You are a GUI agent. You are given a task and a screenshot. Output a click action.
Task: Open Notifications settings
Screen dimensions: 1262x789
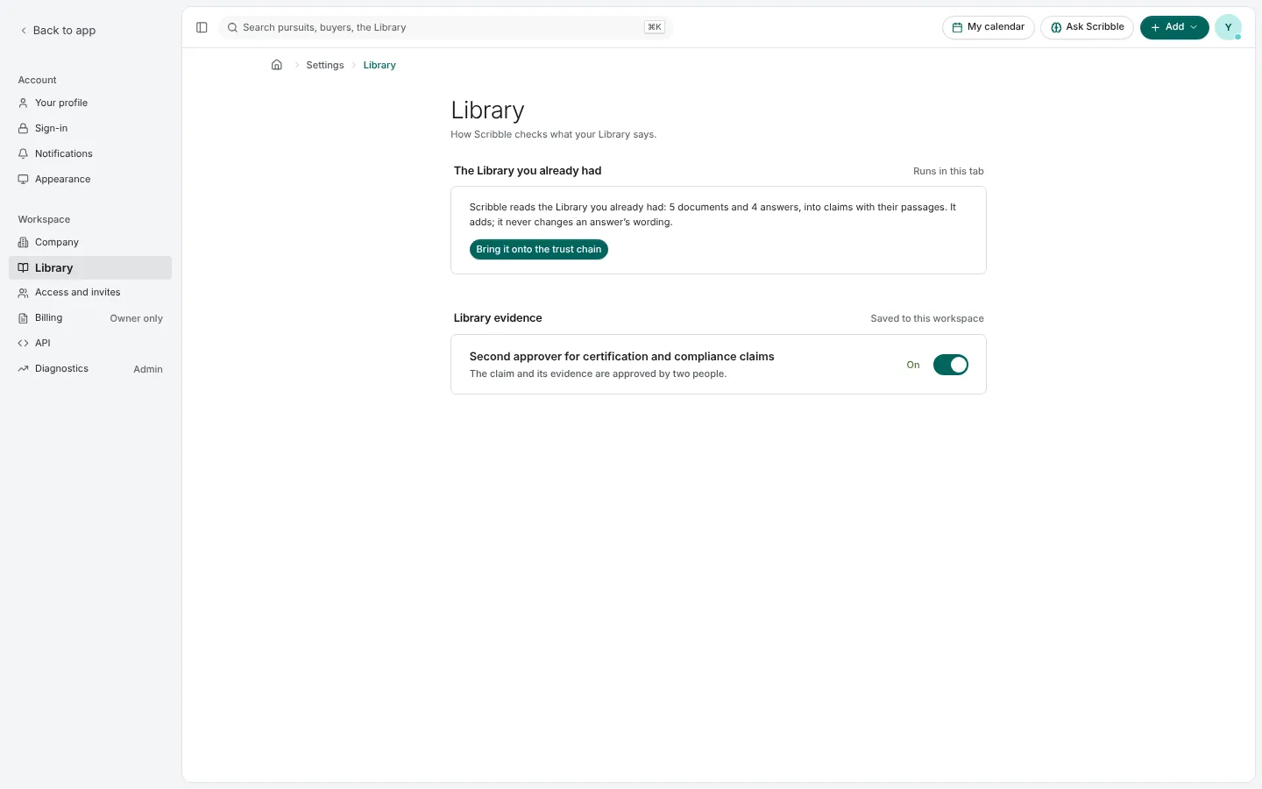[x=90, y=153]
